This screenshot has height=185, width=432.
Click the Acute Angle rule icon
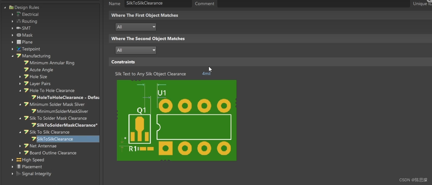tap(26, 70)
